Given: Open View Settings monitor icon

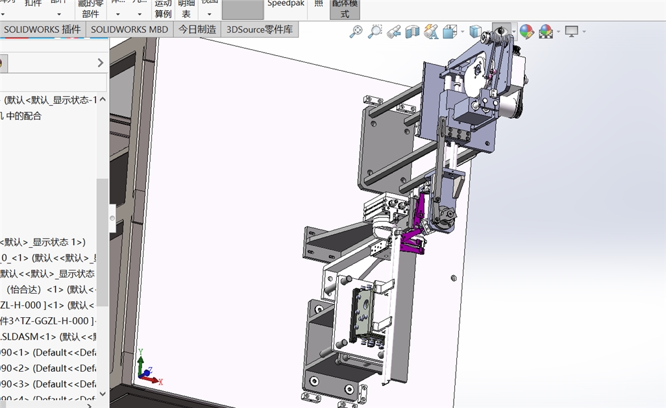Looking at the screenshot, I should tap(572, 31).
